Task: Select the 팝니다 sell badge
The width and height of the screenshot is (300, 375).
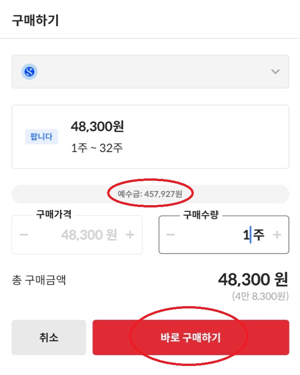Action: [x=42, y=137]
